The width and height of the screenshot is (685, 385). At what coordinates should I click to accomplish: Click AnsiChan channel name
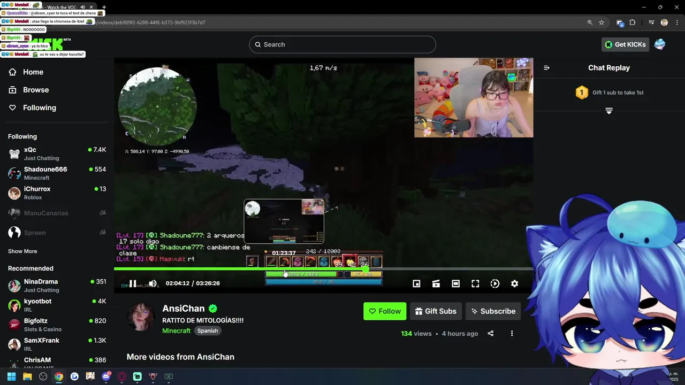184,309
